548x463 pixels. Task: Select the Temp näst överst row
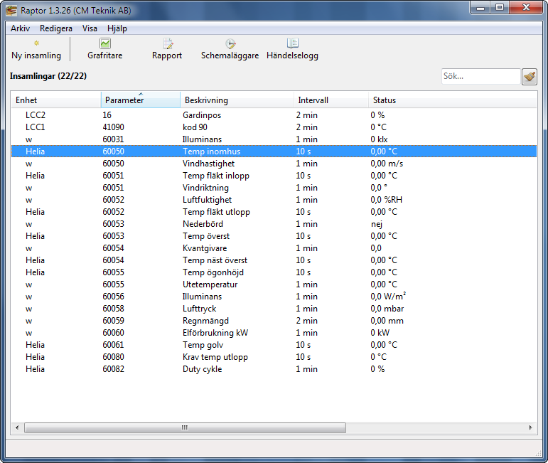coord(274,260)
